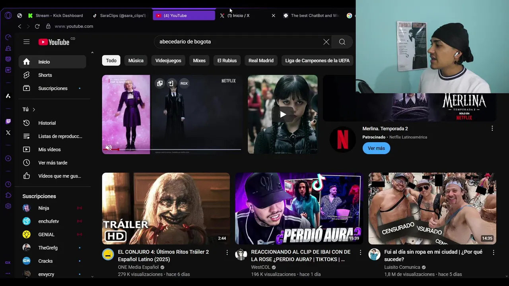Open TheGrefg channel subscription
Screen dimensions: 509x286
[52, 248]
